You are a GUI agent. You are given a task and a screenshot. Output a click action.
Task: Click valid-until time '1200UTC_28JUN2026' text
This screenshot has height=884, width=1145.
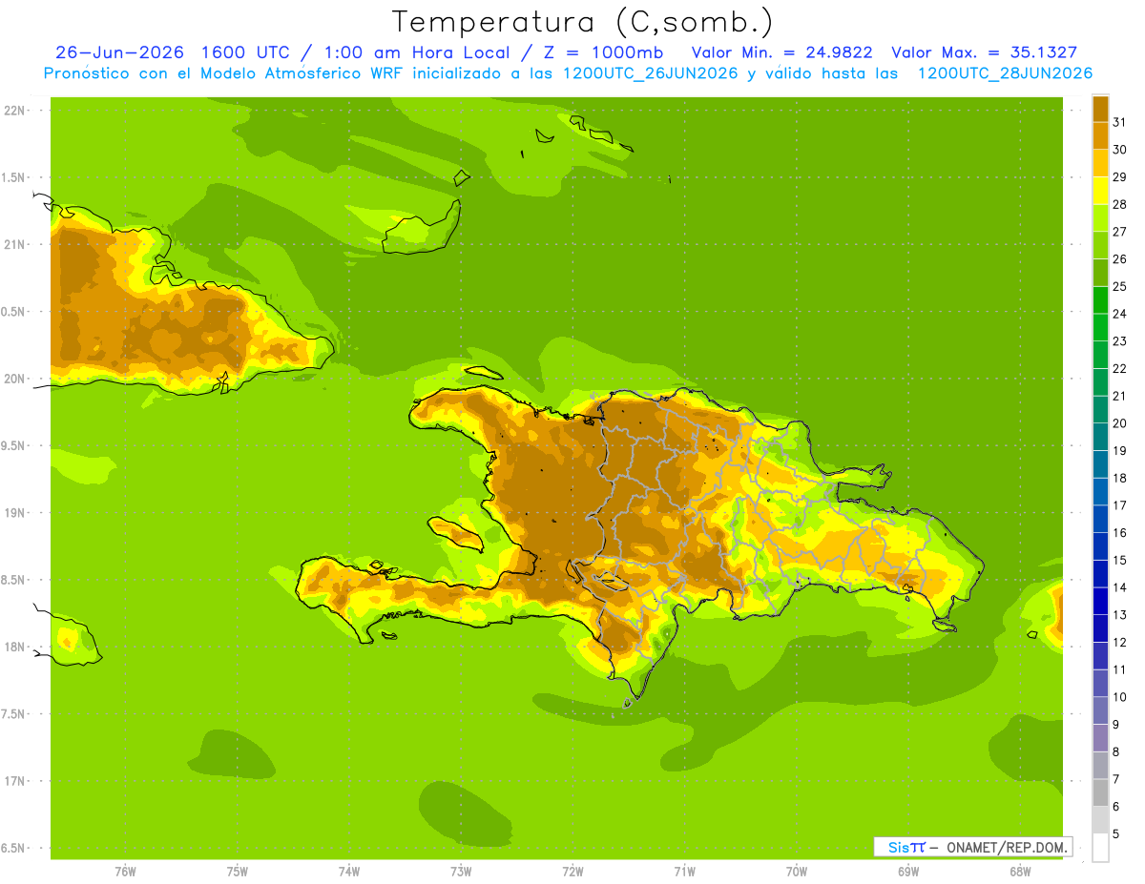1005,73
